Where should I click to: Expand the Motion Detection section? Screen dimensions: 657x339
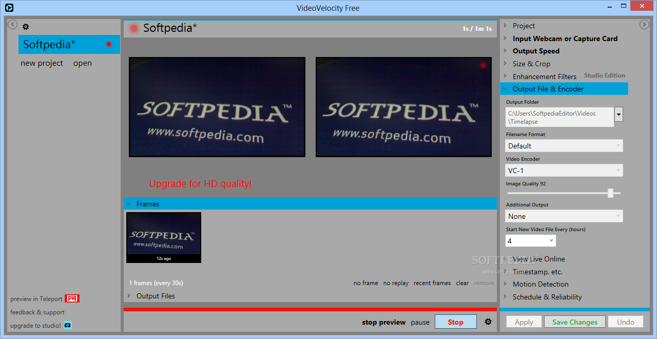tap(540, 284)
